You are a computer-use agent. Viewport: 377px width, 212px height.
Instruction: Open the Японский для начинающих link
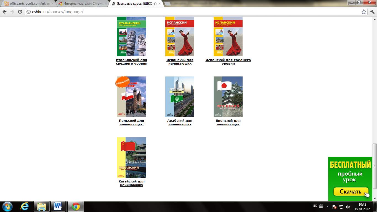[x=228, y=123]
